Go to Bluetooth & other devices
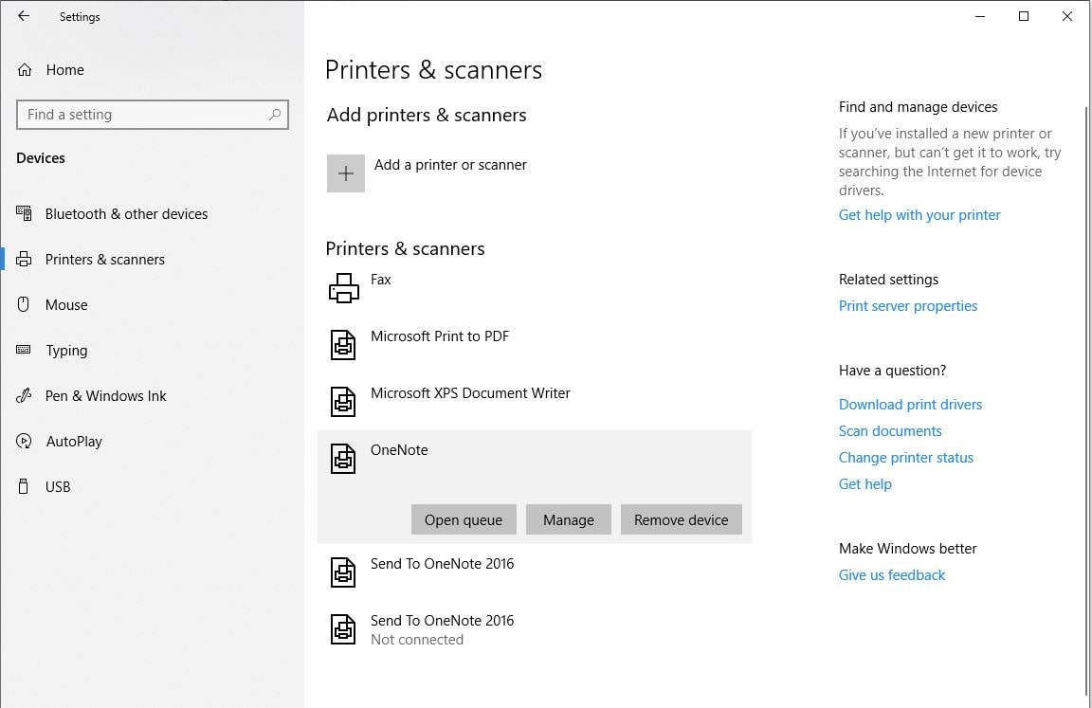The image size is (1092, 708). tap(126, 213)
